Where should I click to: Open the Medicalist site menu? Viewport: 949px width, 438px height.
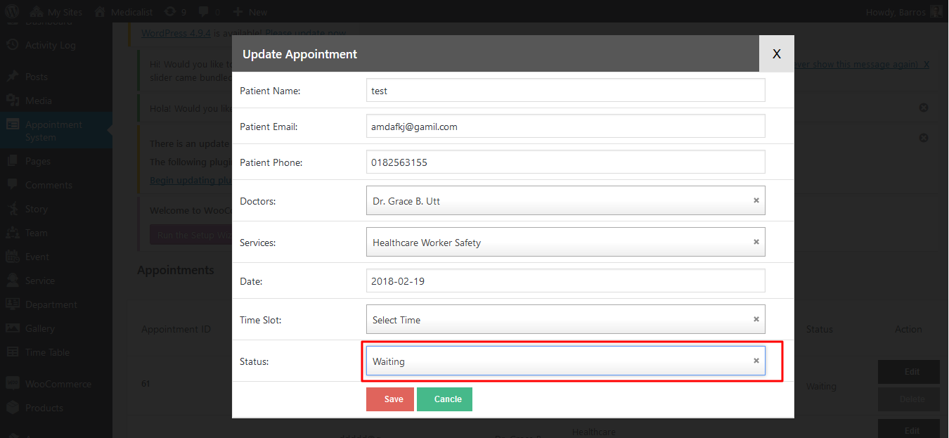pyautogui.click(x=125, y=12)
